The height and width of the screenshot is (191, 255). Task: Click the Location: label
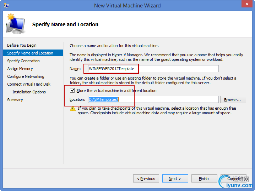point(77,99)
